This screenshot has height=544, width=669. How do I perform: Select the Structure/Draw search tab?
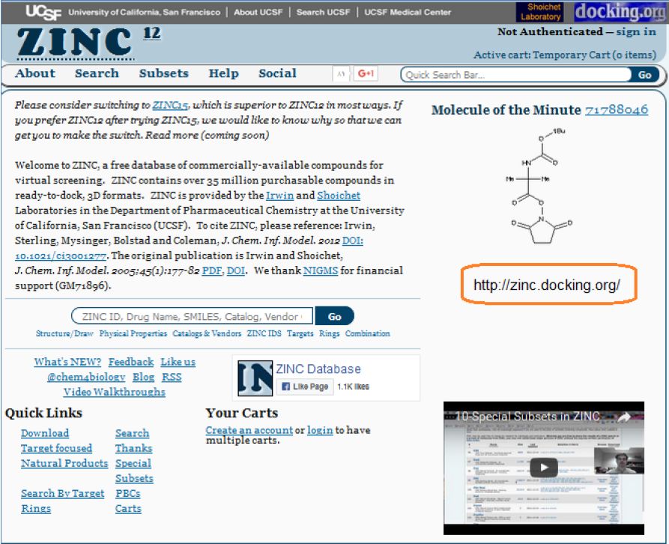tap(64, 333)
